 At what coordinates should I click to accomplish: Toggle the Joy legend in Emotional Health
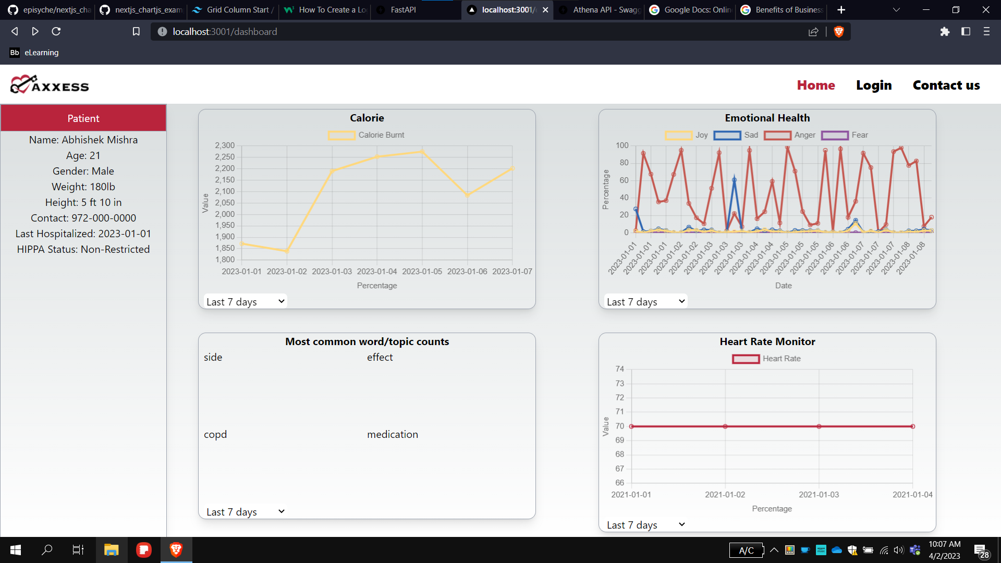(x=687, y=135)
